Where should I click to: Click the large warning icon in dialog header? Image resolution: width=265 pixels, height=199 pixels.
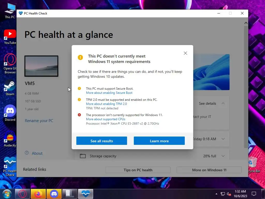pyautogui.click(x=80, y=57)
